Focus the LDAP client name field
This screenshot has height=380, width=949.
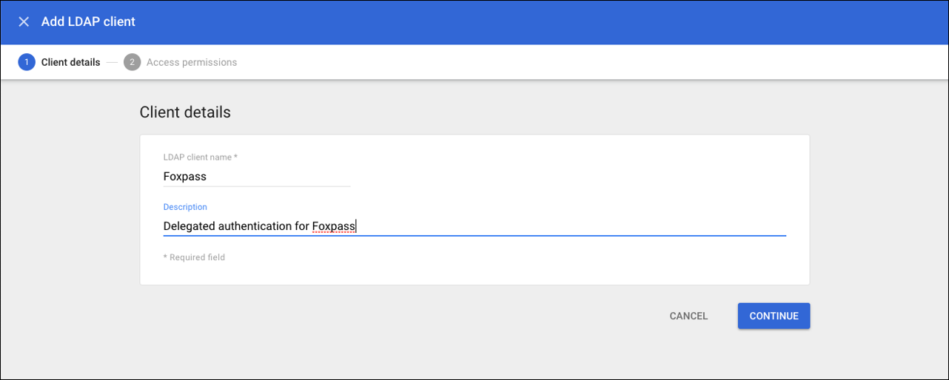257,177
